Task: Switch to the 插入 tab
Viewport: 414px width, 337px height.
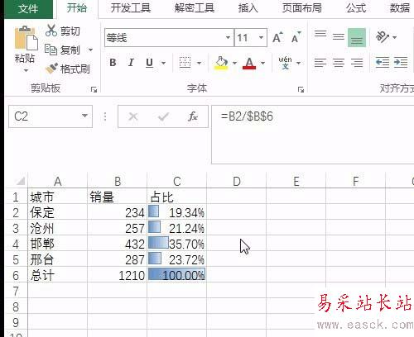Action: (x=248, y=7)
